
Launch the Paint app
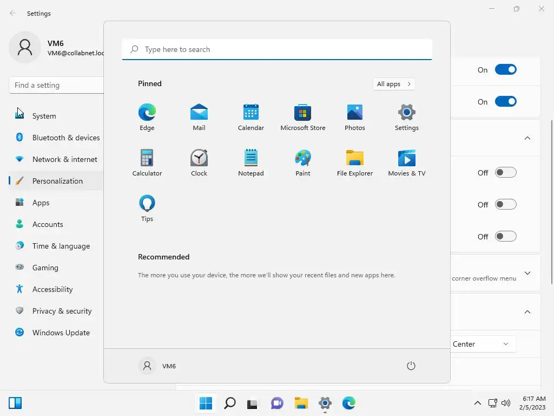(x=303, y=162)
